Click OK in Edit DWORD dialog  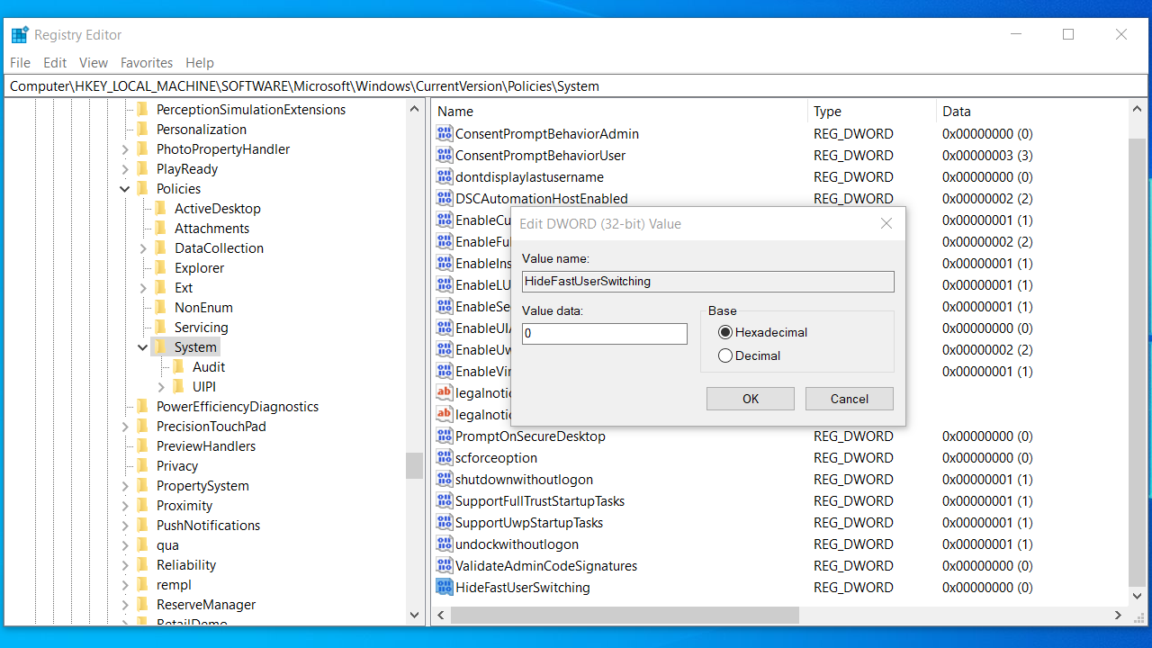click(x=750, y=399)
